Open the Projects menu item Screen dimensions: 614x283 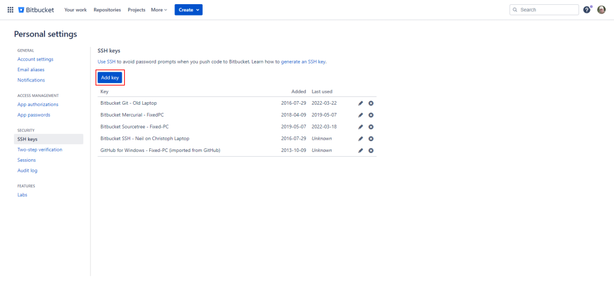[136, 10]
